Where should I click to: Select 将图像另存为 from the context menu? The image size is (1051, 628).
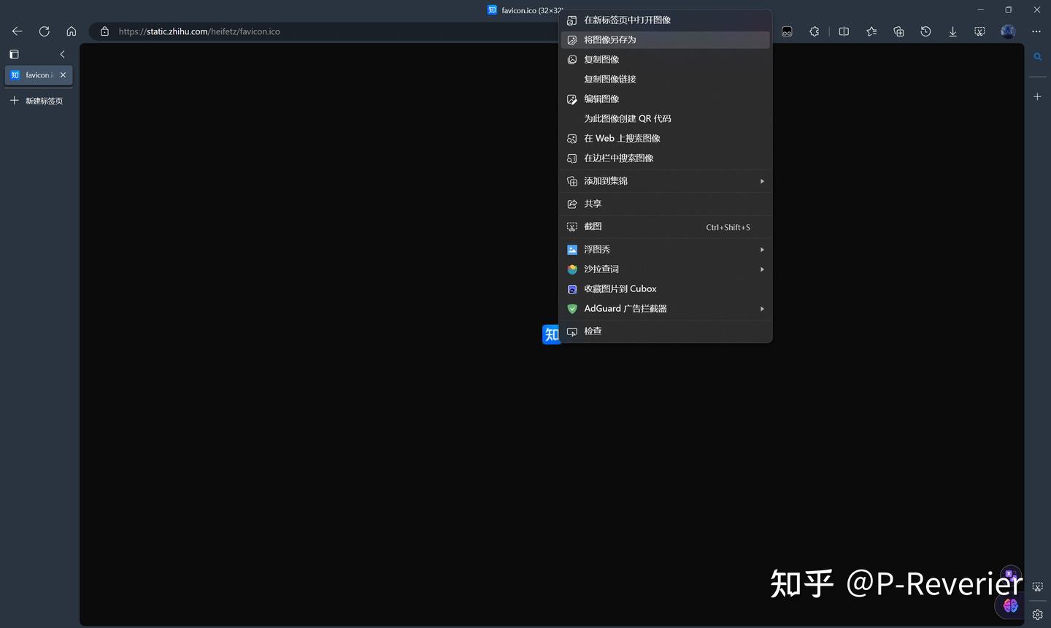tap(609, 39)
